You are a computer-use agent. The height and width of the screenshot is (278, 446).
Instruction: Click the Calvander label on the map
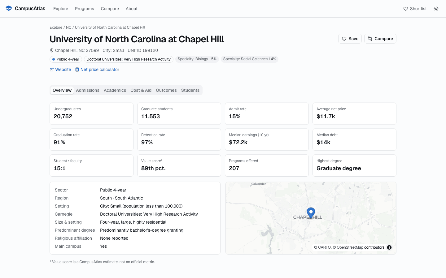click(x=258, y=184)
